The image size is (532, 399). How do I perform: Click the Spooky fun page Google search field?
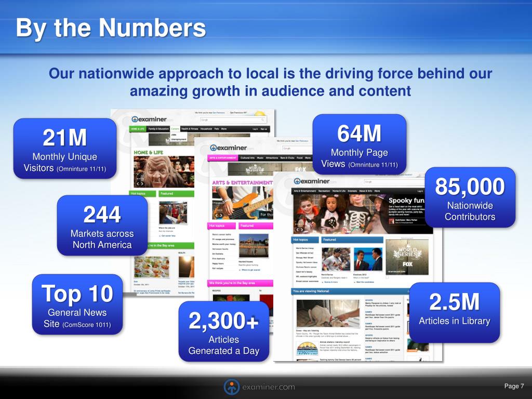tap(394, 181)
